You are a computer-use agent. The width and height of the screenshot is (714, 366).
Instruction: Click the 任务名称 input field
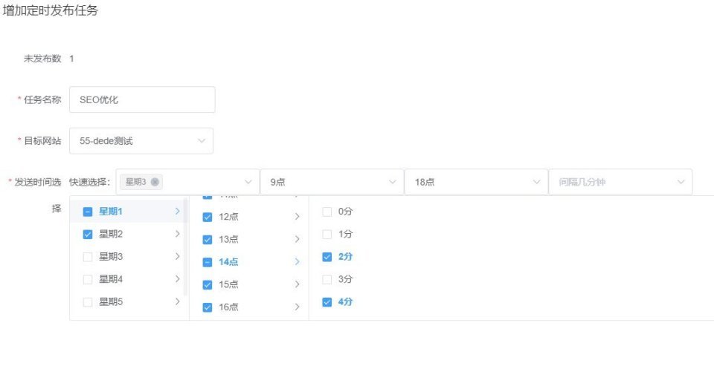[x=142, y=99]
